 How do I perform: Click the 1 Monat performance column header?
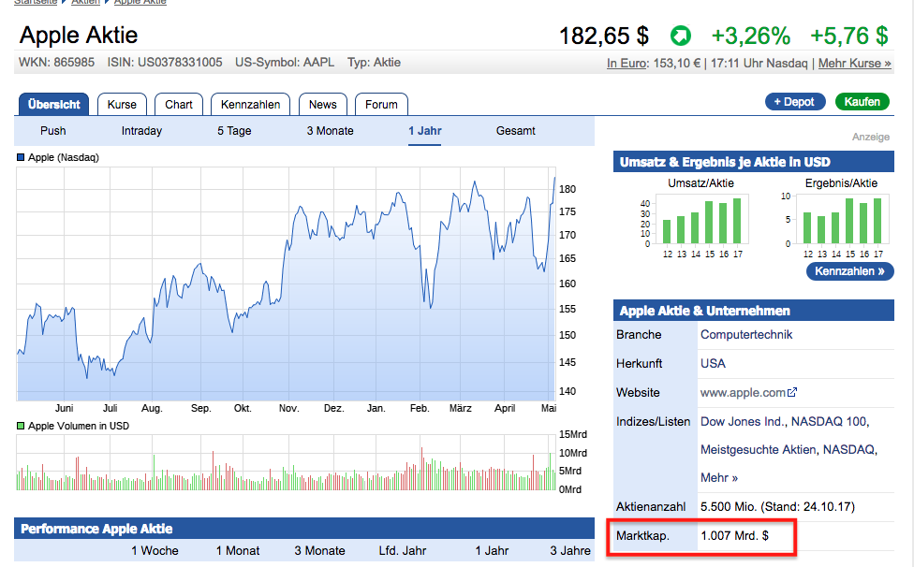tap(238, 551)
